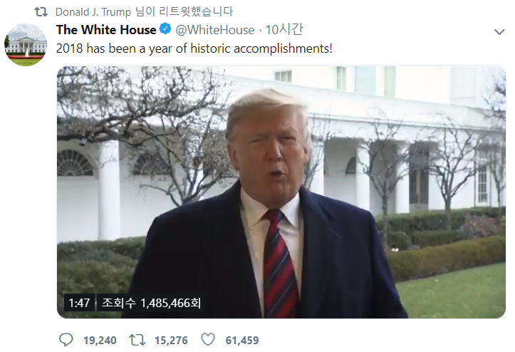
Task: Open the tweet options chevron menu
Action: [x=499, y=32]
